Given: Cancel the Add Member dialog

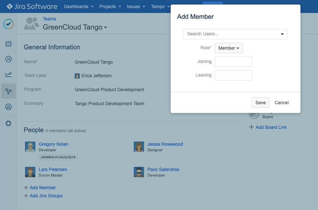Looking at the screenshot, I should coord(281,103).
